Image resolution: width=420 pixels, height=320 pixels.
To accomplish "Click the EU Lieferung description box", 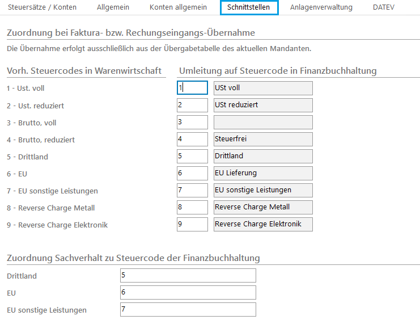I will [262, 173].
